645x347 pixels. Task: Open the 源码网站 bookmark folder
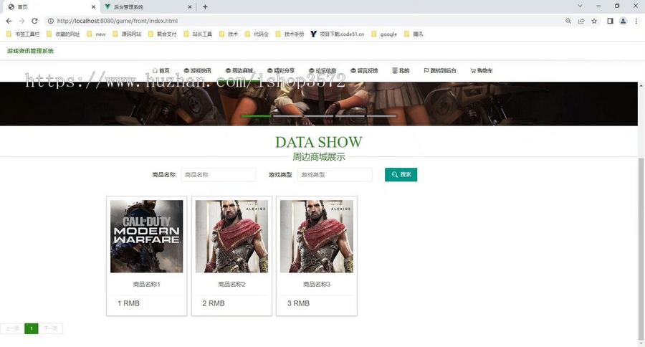coord(127,34)
